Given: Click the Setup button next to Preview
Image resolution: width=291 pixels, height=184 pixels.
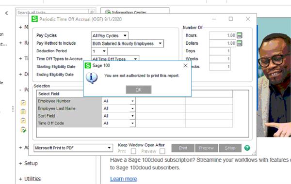Looking at the screenshot, I should pyautogui.click(x=230, y=148).
